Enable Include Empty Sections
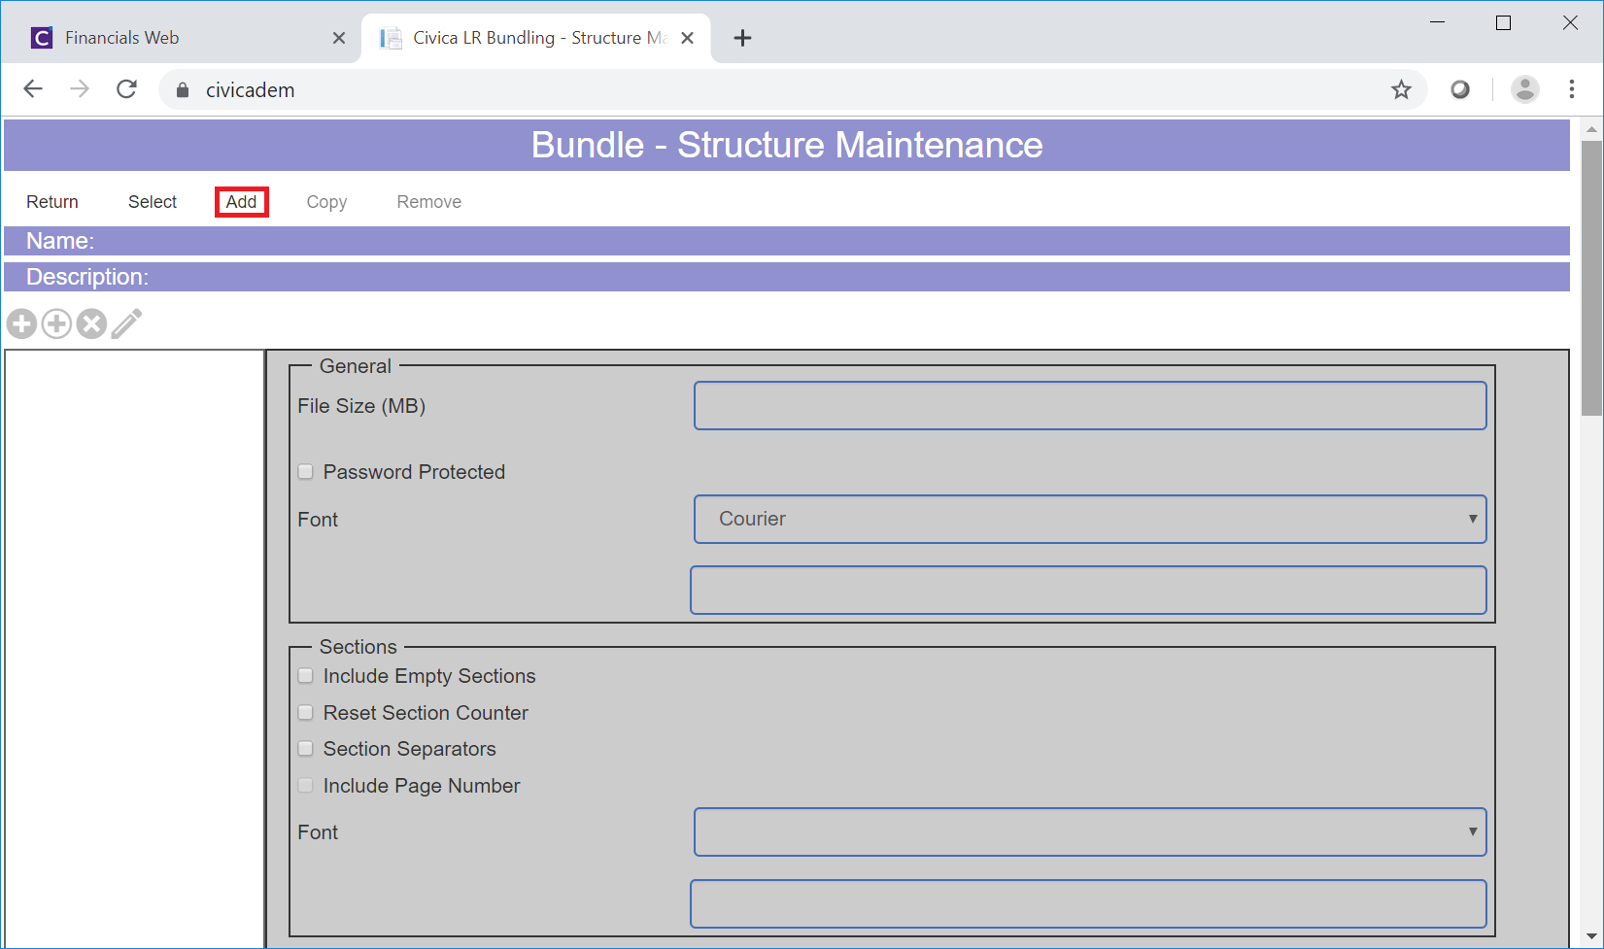Viewport: 1604px width, 949px height. coord(306,676)
